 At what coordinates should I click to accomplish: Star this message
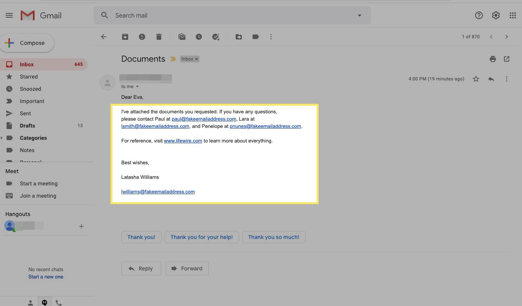[x=476, y=79]
